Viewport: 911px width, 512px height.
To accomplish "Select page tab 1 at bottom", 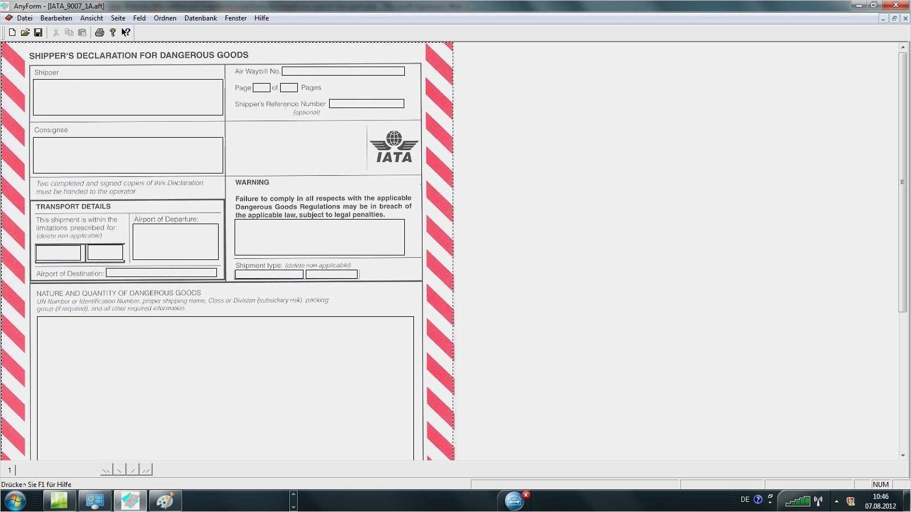I will tap(9, 470).
